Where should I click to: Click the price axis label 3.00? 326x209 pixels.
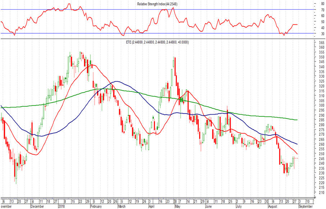(321, 106)
